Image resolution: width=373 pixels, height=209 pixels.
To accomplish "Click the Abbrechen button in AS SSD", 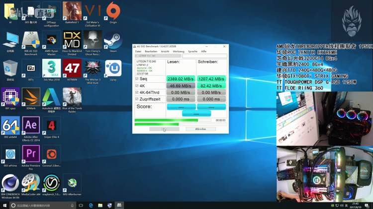I will pyautogui.click(x=200, y=129).
